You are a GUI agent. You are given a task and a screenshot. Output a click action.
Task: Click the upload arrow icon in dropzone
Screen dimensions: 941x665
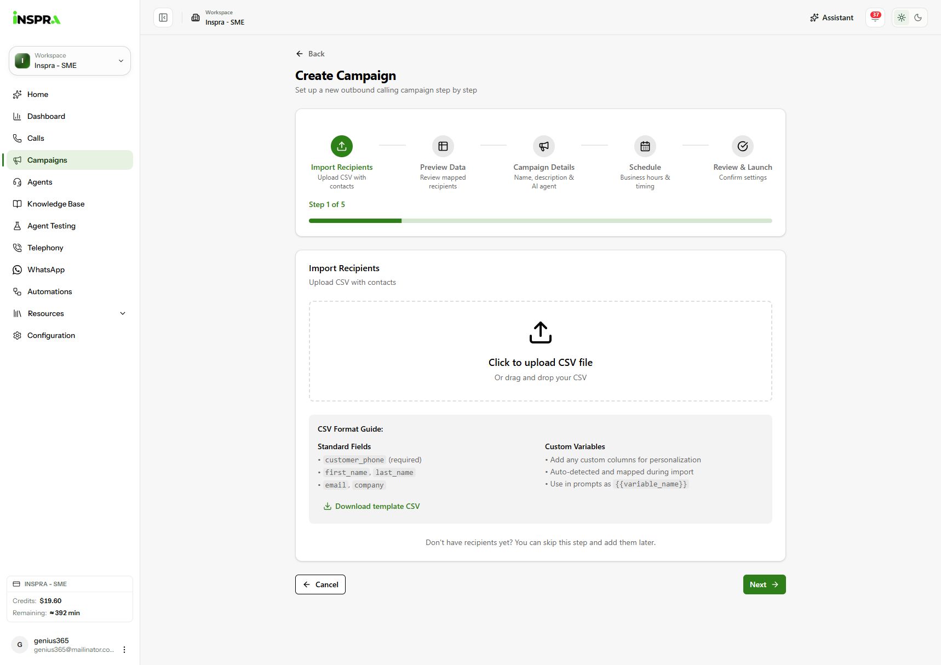[x=541, y=332]
